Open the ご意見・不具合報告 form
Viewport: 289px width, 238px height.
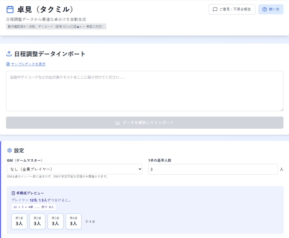[x=231, y=9]
